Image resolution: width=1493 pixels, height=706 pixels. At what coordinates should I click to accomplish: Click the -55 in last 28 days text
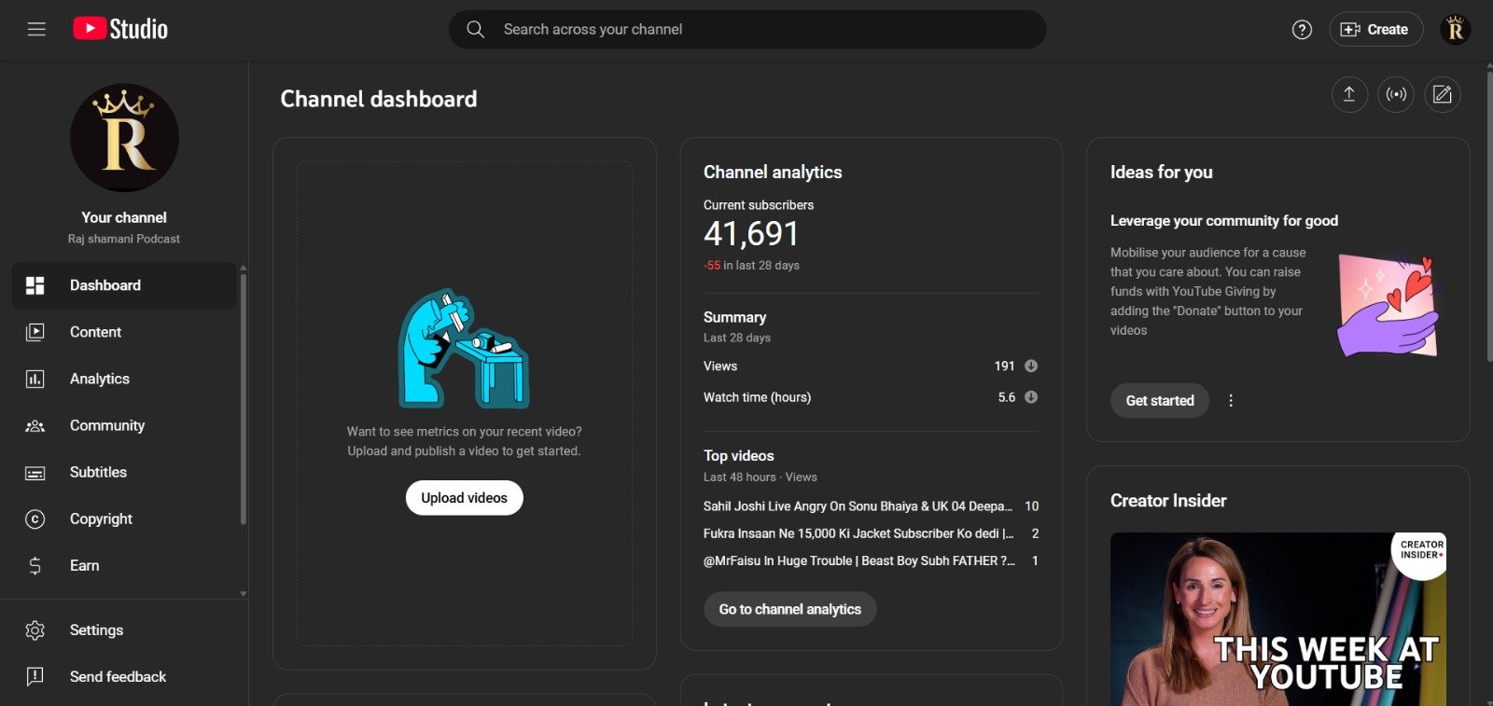[x=751, y=266]
